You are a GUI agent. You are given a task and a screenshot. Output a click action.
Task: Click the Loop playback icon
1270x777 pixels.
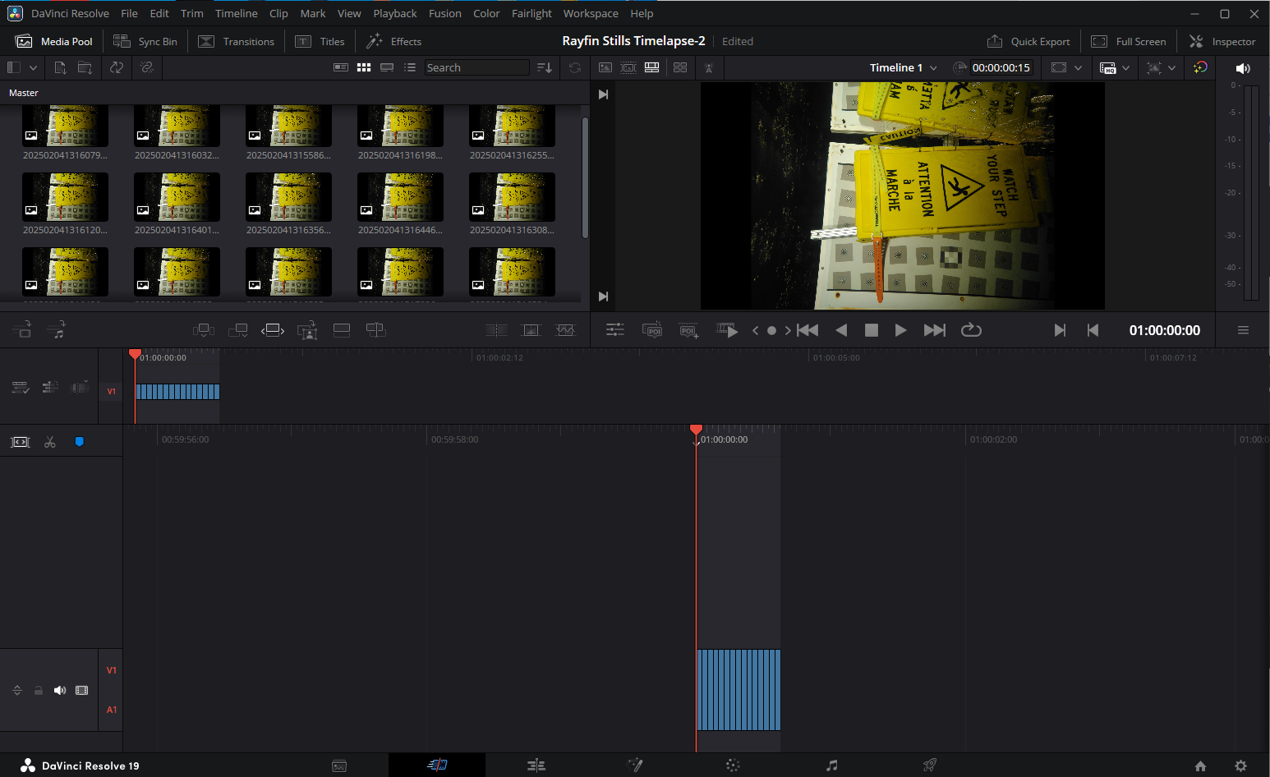[x=971, y=330]
